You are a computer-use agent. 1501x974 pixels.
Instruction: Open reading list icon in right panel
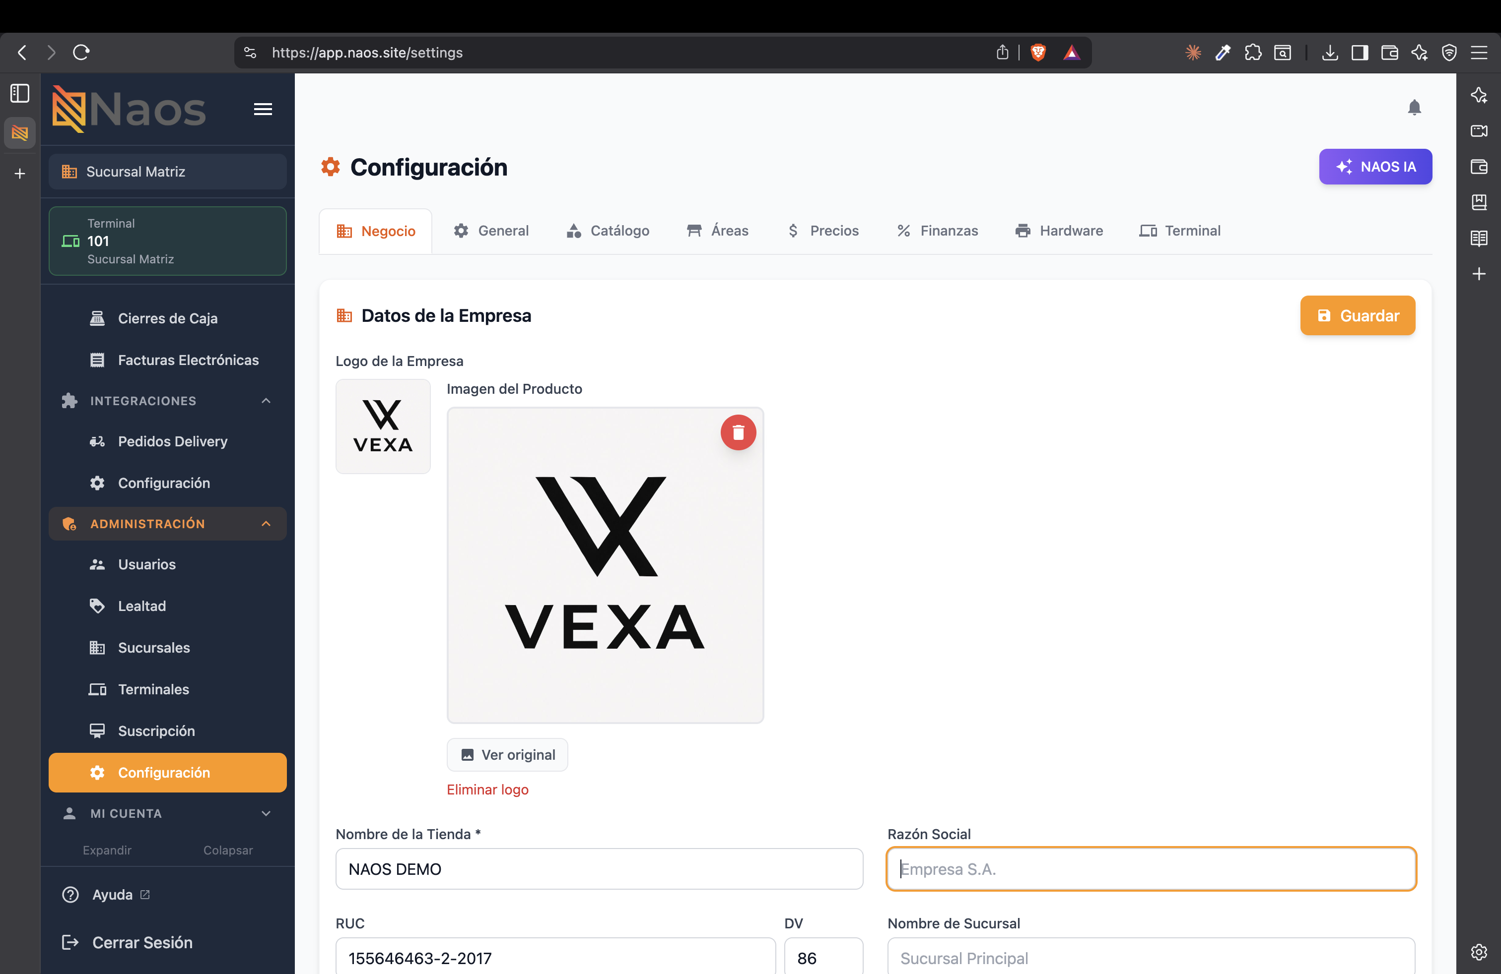coord(1479,238)
